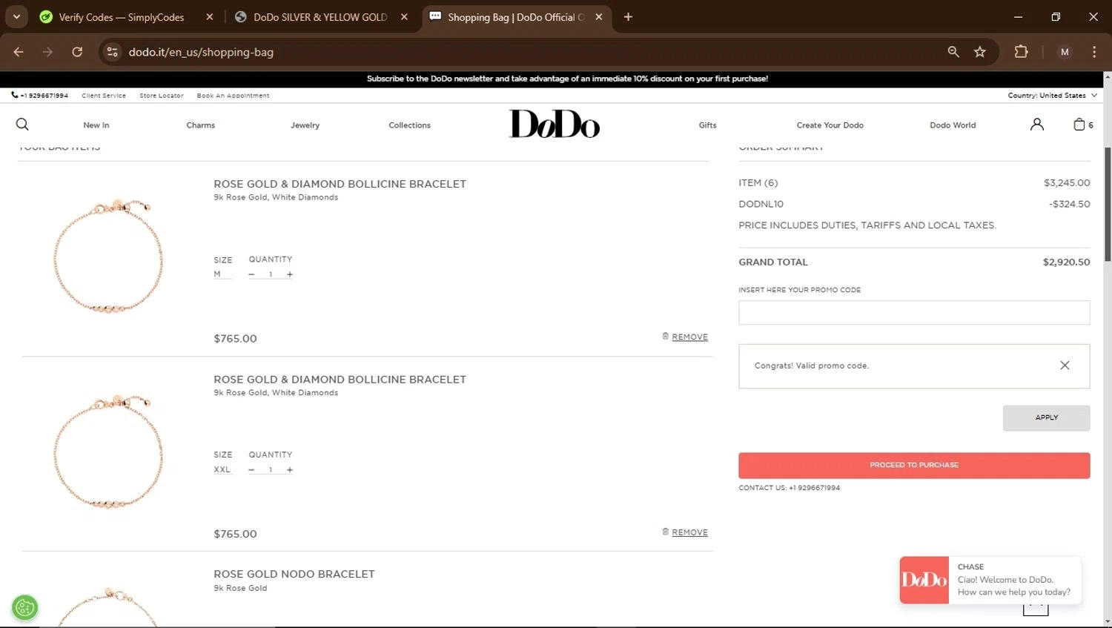Open cookie preferences green icon
1112x628 pixels.
pyautogui.click(x=24, y=608)
